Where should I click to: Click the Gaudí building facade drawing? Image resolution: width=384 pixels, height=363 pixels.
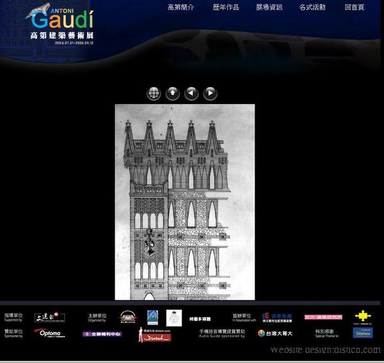[185, 202]
